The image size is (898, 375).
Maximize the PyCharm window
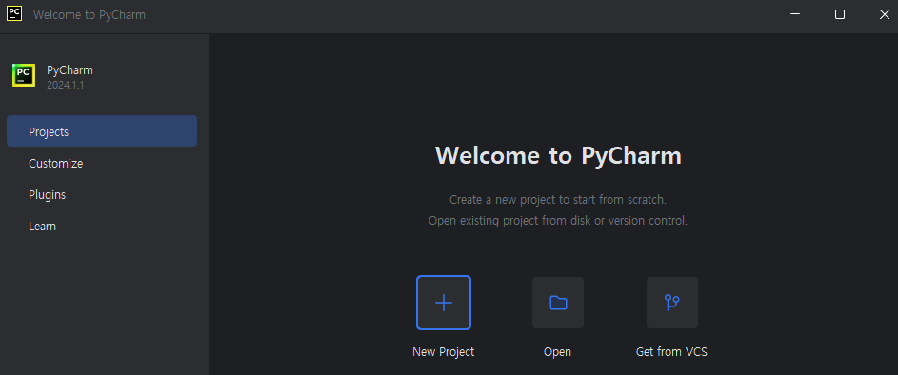click(x=840, y=14)
